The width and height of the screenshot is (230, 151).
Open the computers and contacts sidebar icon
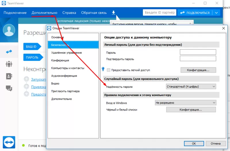(9, 76)
